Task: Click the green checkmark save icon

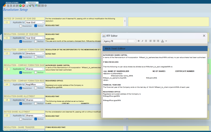Action: [20, 6]
